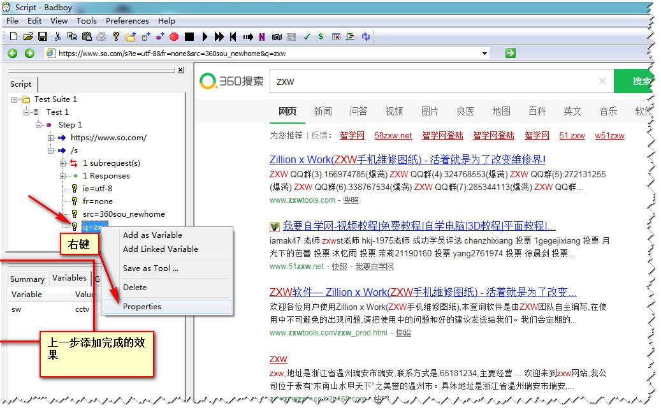661x410 pixels.
Task: Expand the 1 subrequest(s) node
Action: [x=63, y=163]
